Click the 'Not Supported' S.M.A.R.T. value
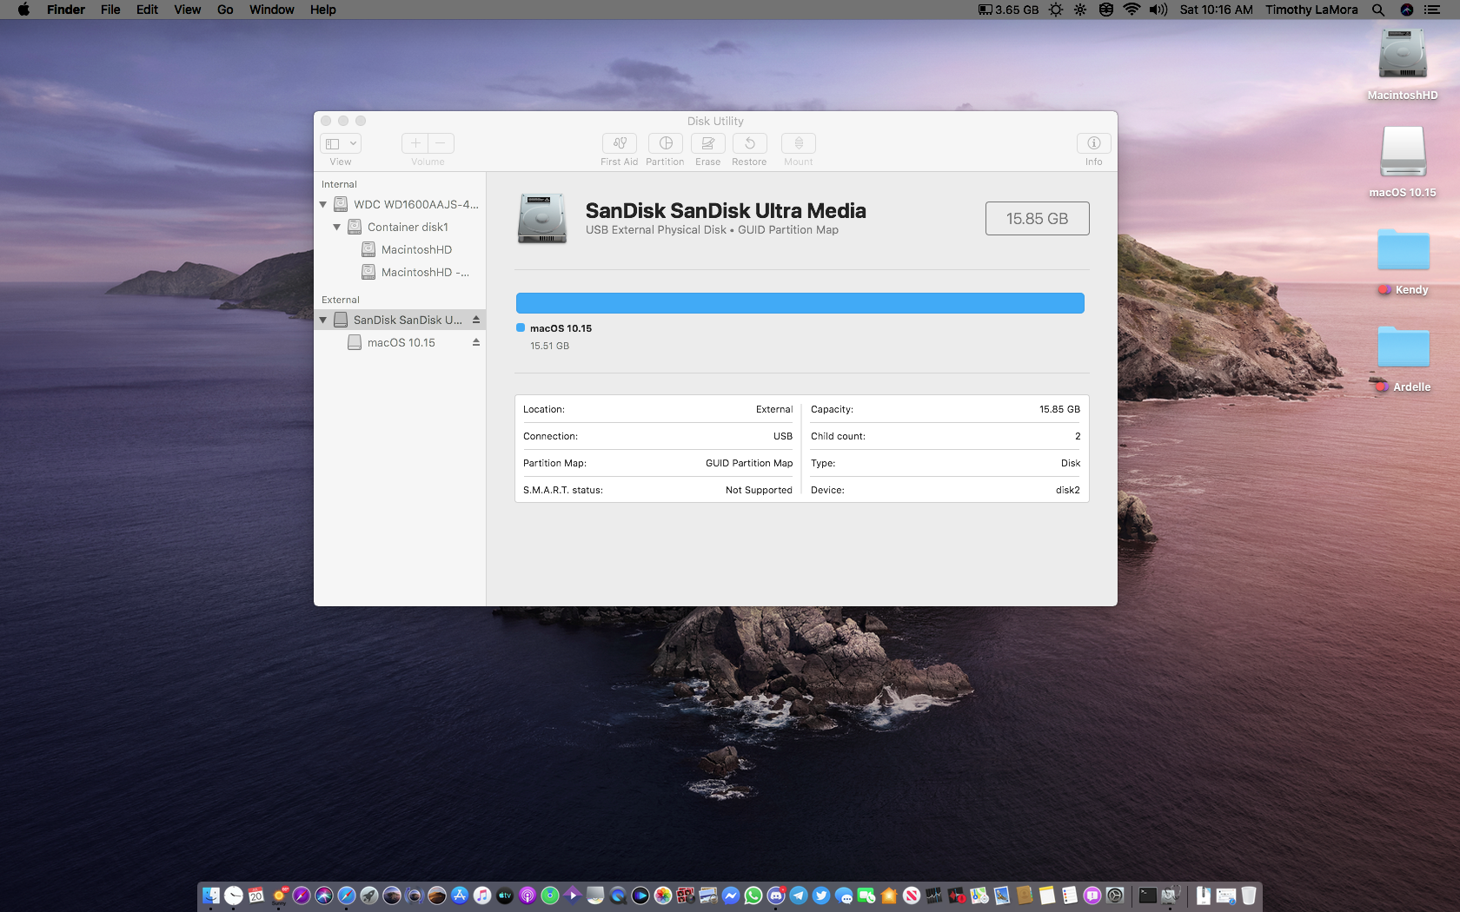1460x912 pixels. [x=759, y=490]
